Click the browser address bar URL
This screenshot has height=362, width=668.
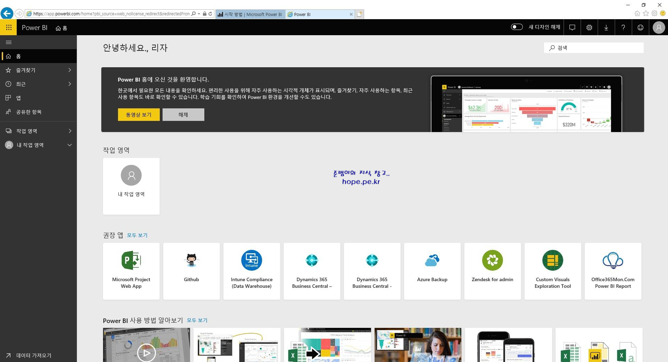pyautogui.click(x=111, y=14)
